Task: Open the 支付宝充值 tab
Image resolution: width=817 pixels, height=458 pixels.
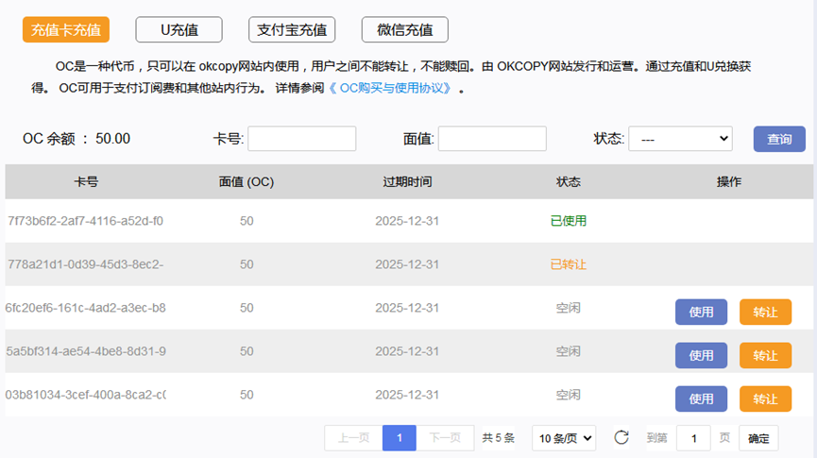Action: 292,29
